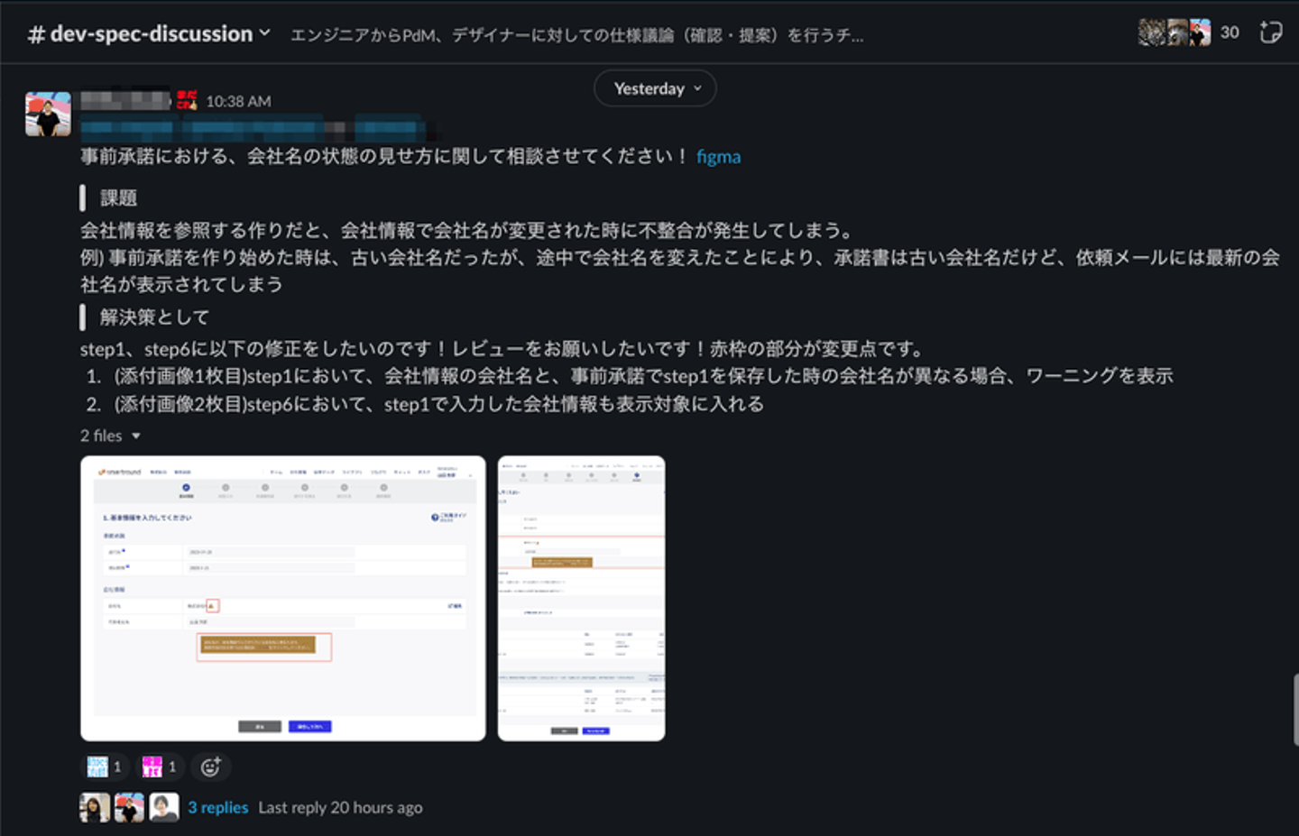The width and height of the screenshot is (1299, 836).
Task: Click the status emoji beside the author name
Action: coord(187,99)
